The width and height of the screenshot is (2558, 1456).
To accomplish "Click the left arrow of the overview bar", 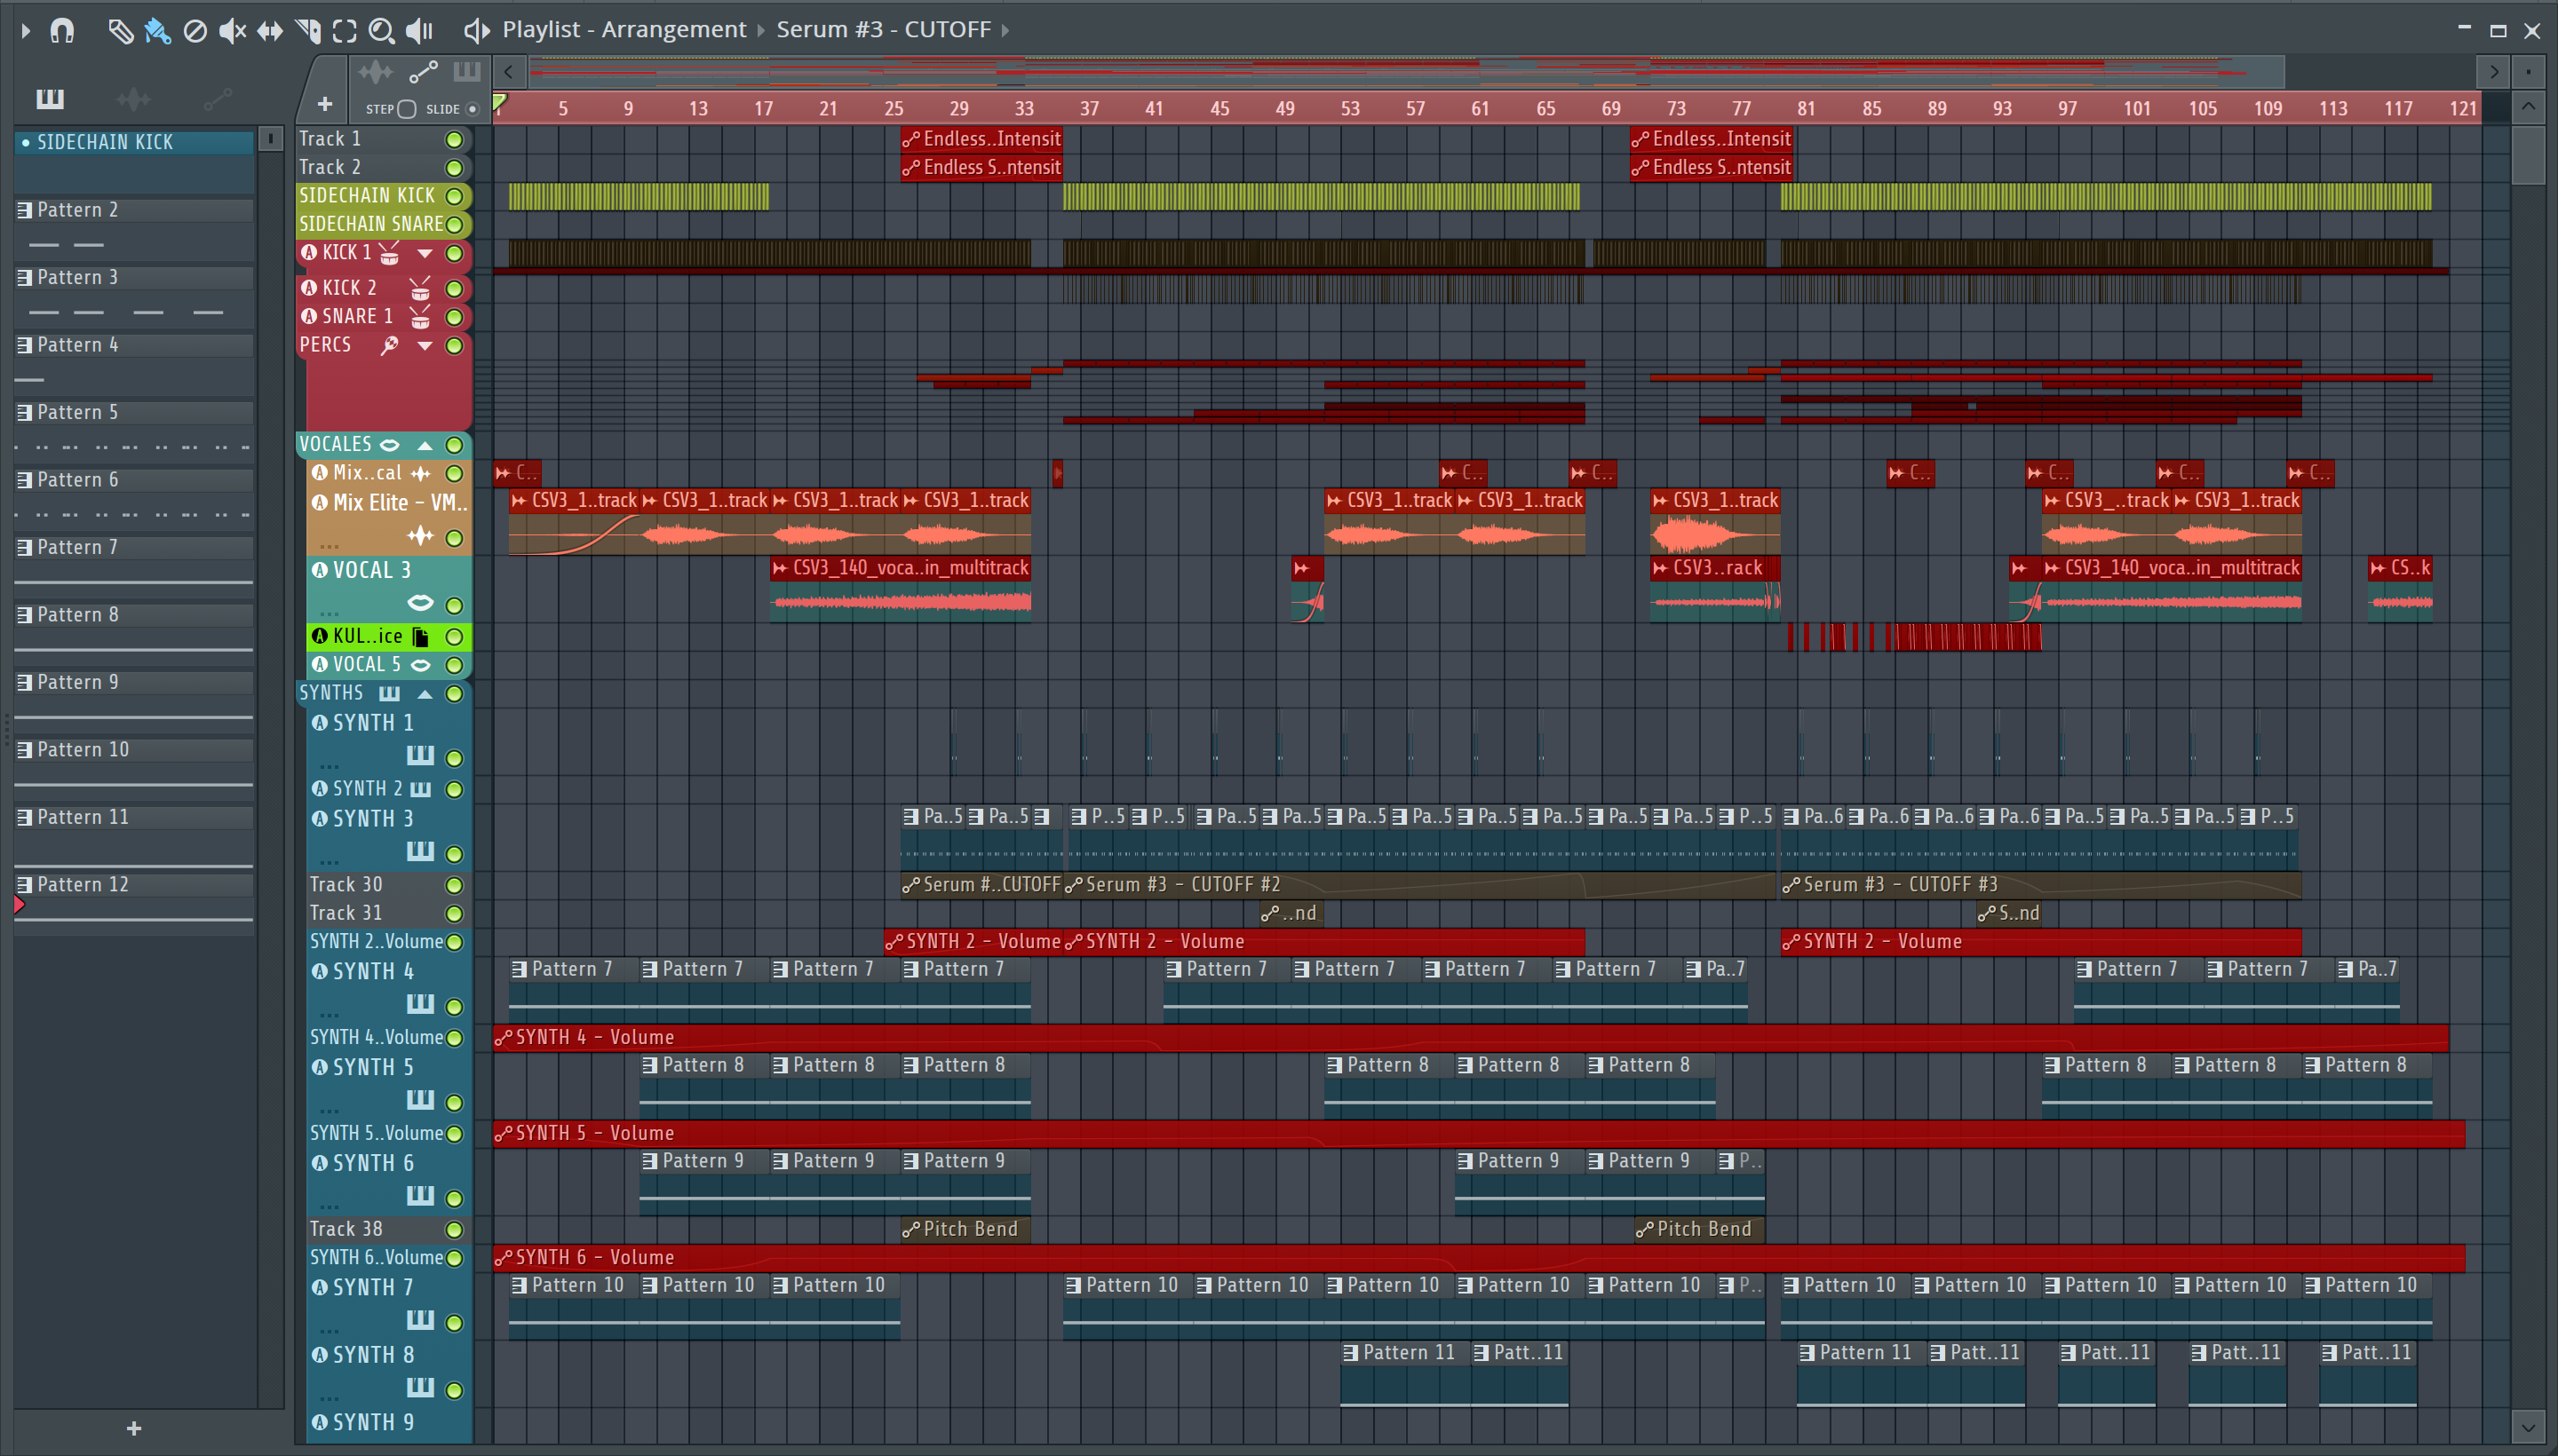I will (x=509, y=72).
